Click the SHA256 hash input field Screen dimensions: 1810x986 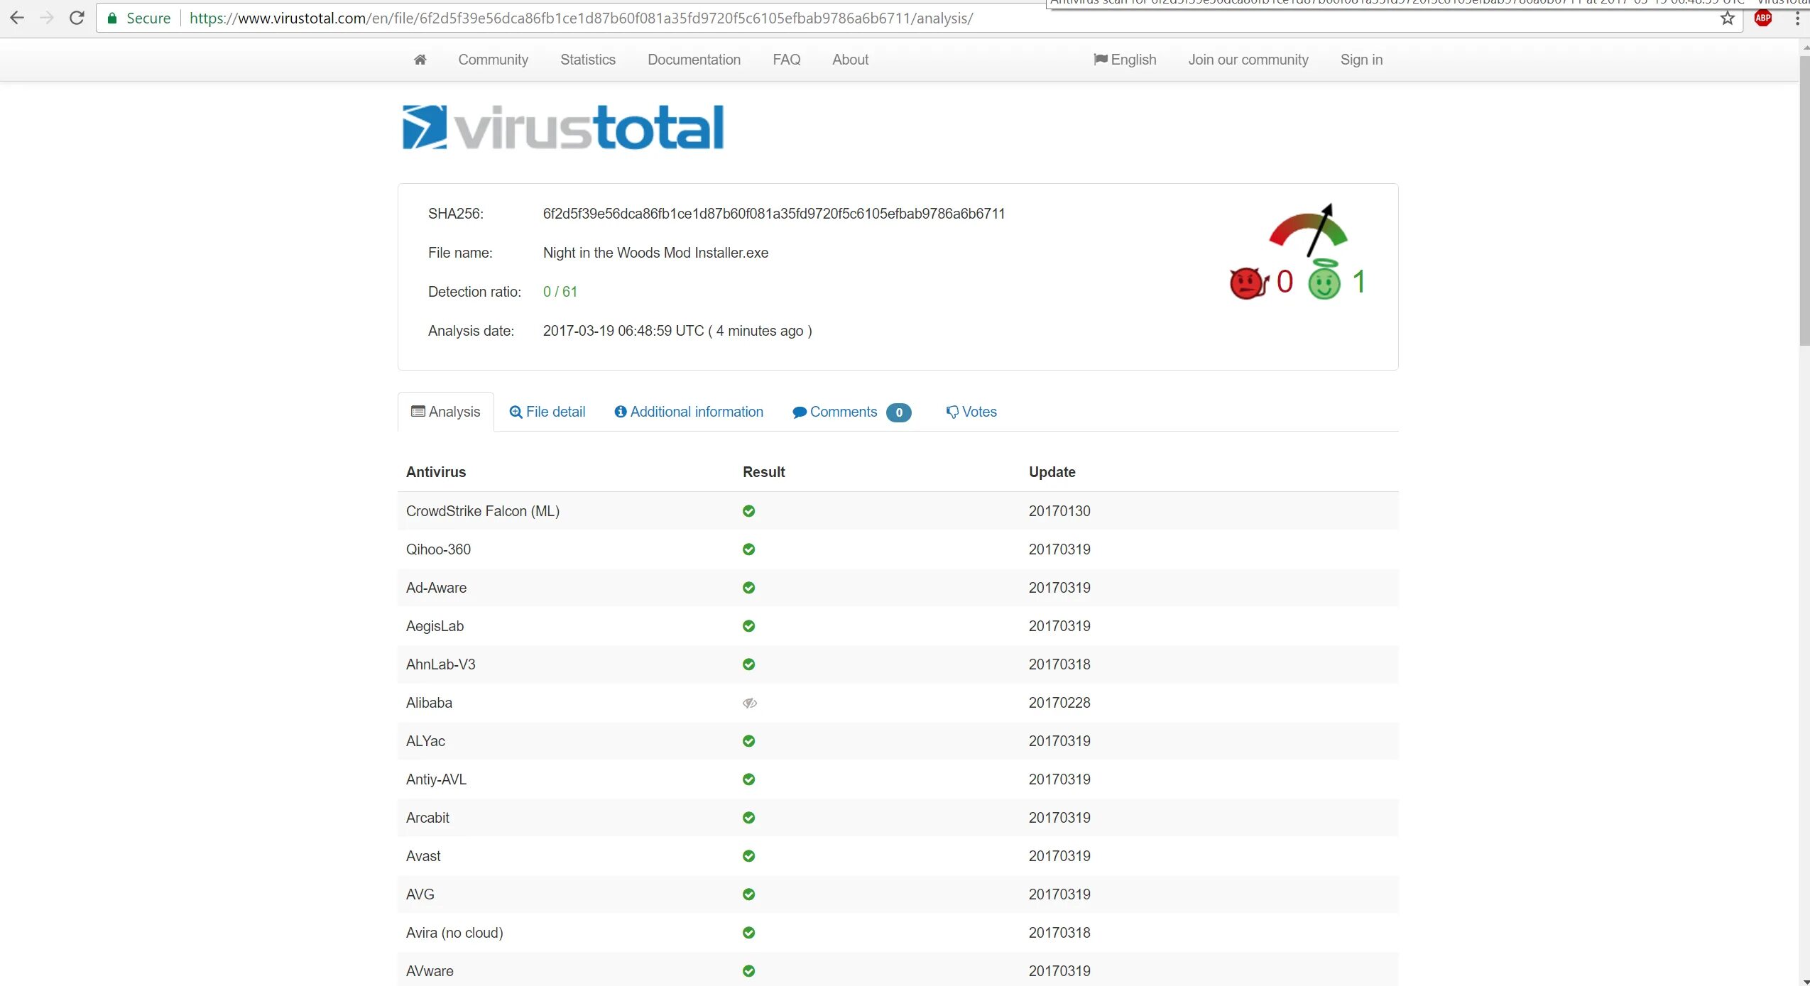click(x=773, y=214)
